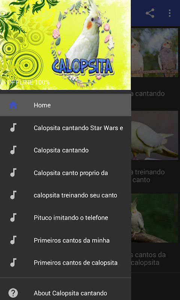Screen dimensions: 180x300
Task: Tap the question mark About icon
Action: coord(13,293)
